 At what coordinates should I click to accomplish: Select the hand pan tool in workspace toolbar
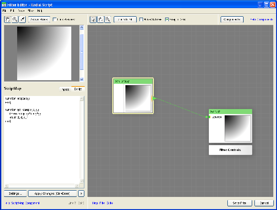pyautogui.click(x=100, y=19)
